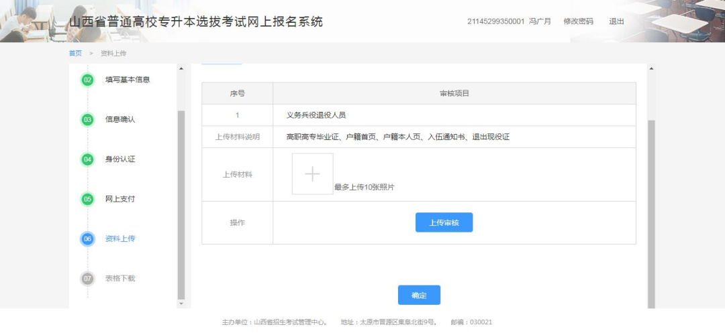The image size is (725, 335).
Task: Open the 身份认证 step
Action: (120, 159)
